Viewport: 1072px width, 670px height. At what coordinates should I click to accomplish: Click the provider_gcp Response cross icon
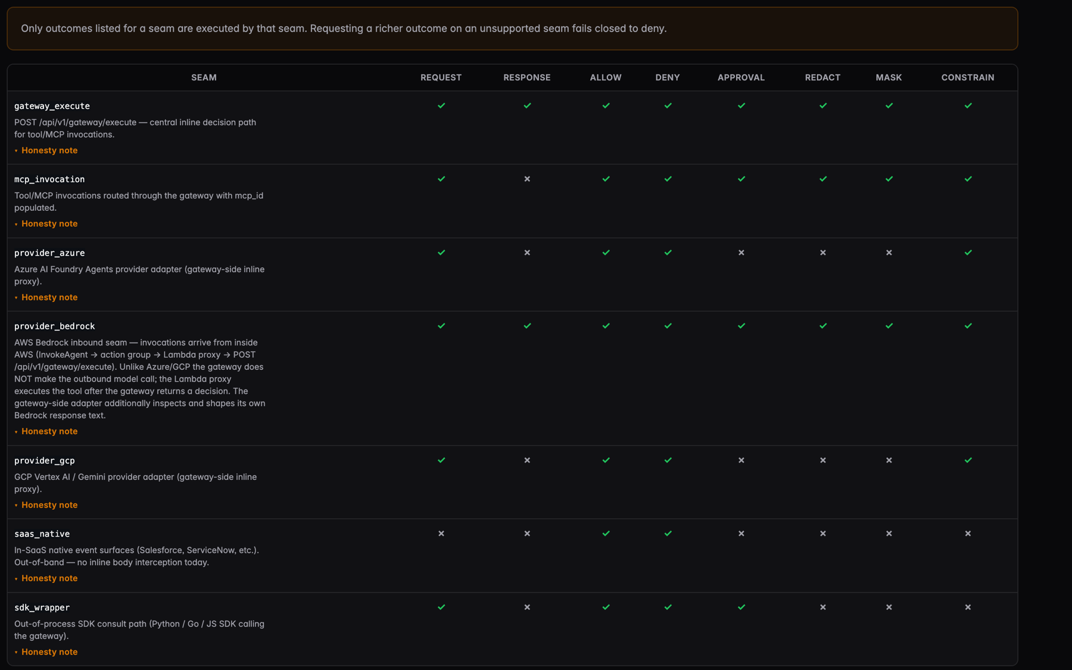[527, 460]
